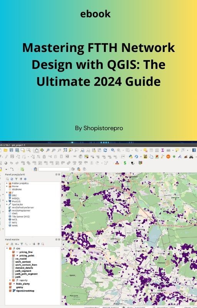Select Tile Server (XYZ) in browser panel
The height and width of the screenshot is (308, 197).
click(x=21, y=216)
